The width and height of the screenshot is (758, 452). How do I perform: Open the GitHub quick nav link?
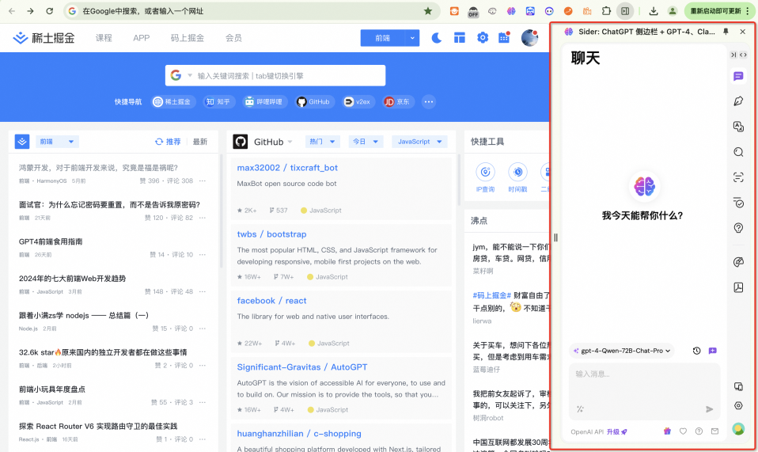315,102
